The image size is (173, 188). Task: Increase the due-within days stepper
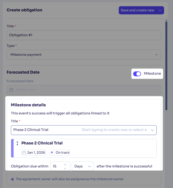[65, 165]
